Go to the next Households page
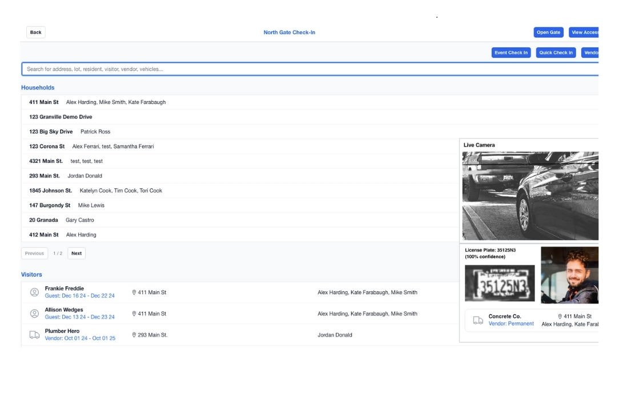 (x=76, y=252)
